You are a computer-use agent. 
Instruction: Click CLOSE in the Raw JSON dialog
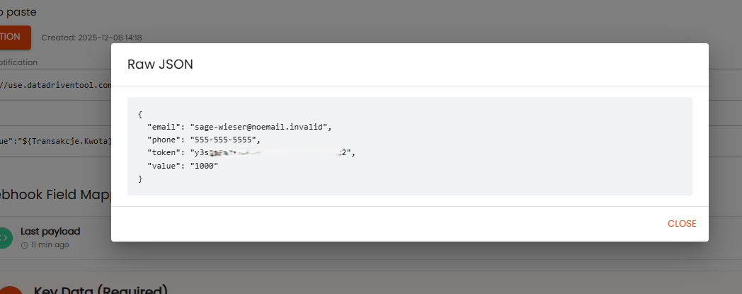pos(681,224)
